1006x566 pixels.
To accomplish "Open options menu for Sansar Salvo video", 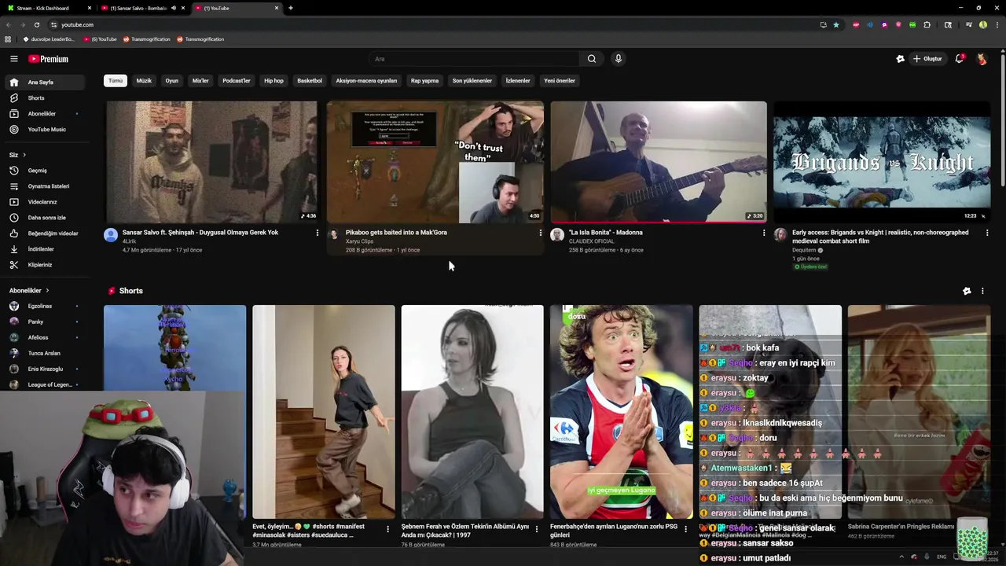I will point(317,233).
